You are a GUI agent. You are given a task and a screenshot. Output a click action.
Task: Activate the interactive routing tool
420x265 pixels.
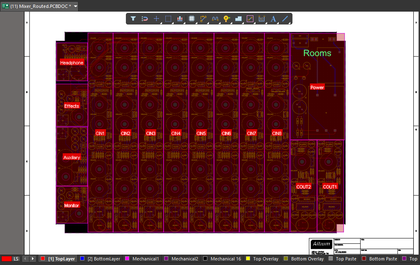click(x=203, y=19)
